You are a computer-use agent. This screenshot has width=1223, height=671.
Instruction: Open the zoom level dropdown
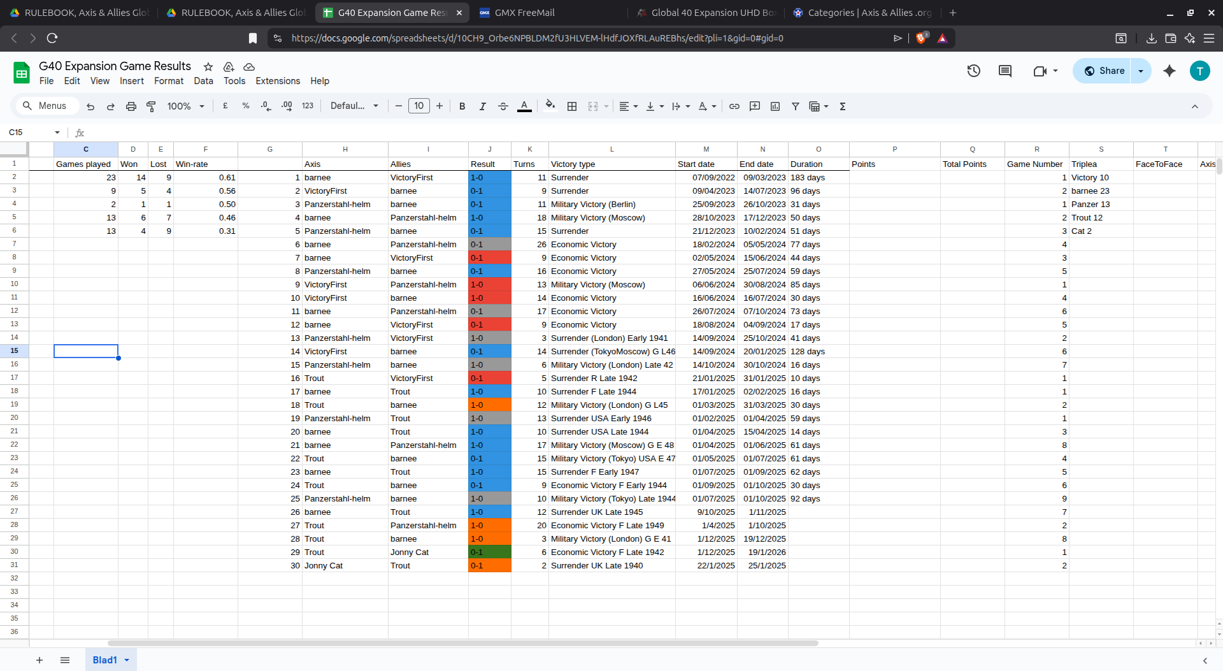(x=185, y=106)
